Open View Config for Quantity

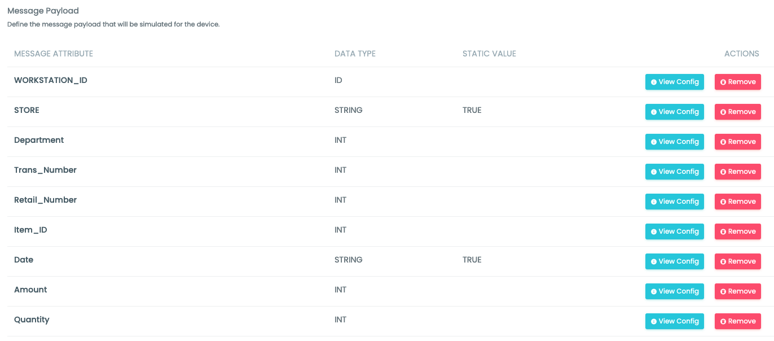pos(675,321)
